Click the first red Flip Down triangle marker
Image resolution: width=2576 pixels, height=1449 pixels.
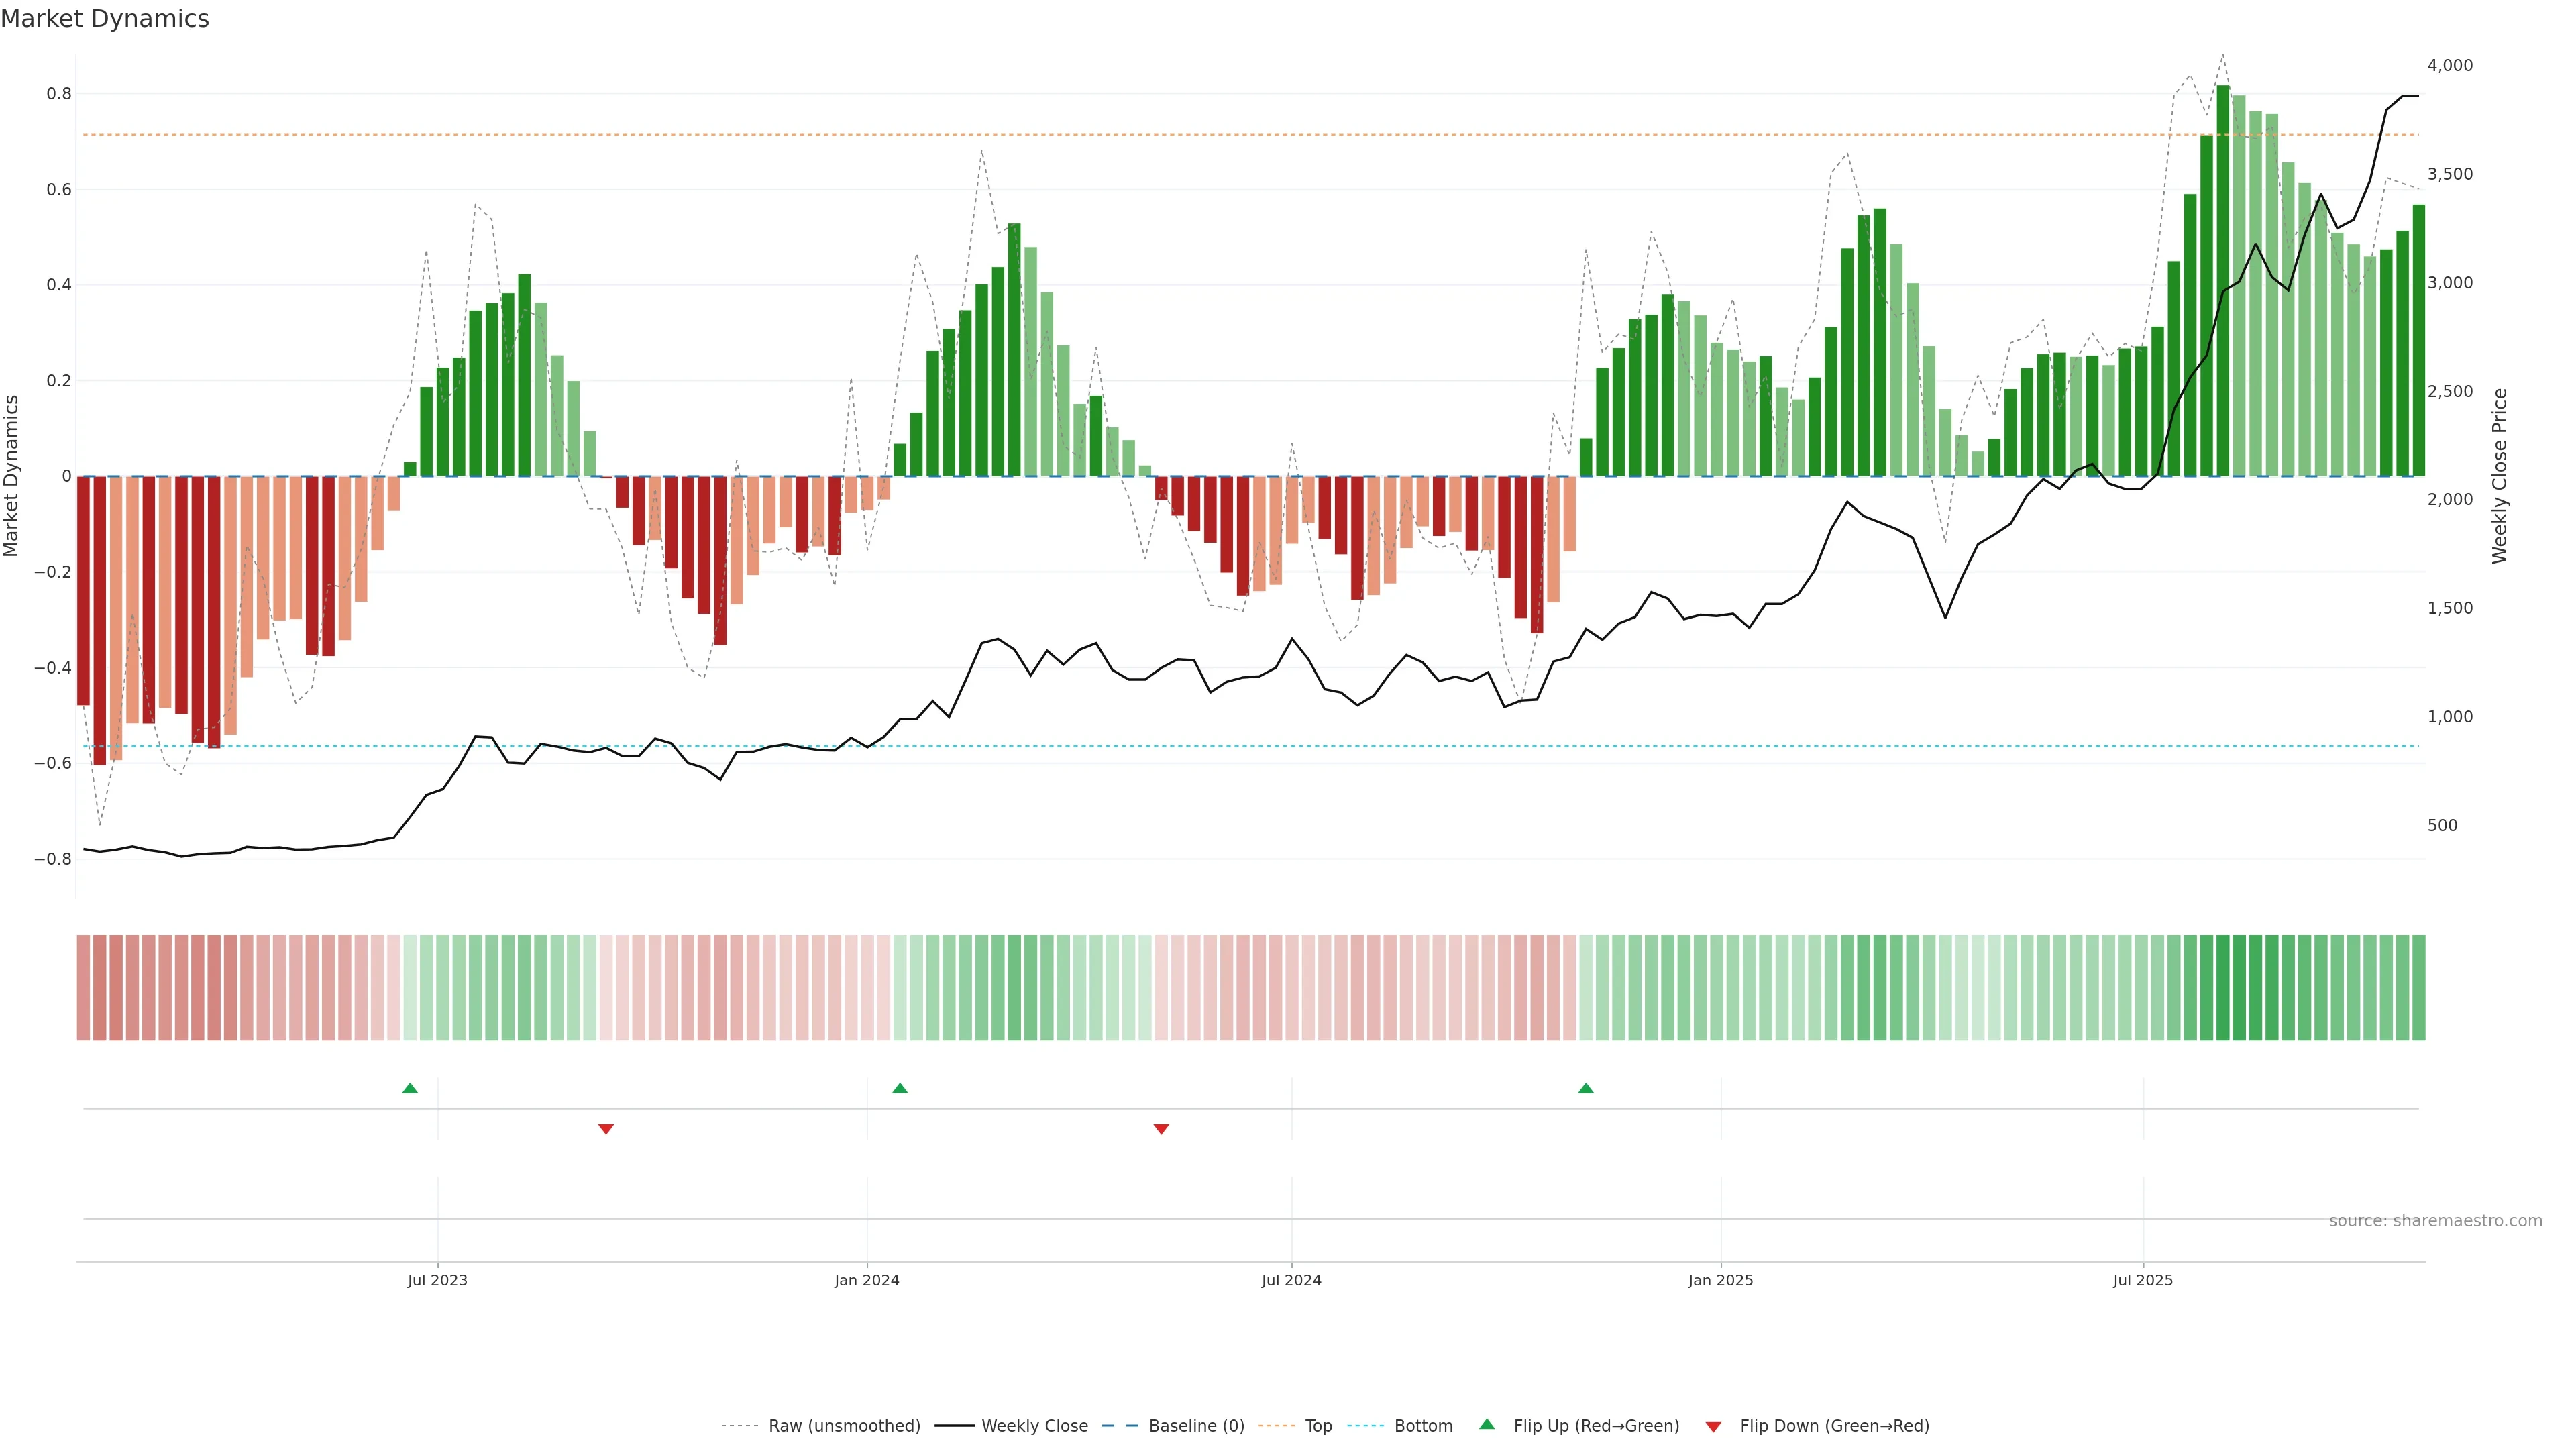tap(606, 1129)
